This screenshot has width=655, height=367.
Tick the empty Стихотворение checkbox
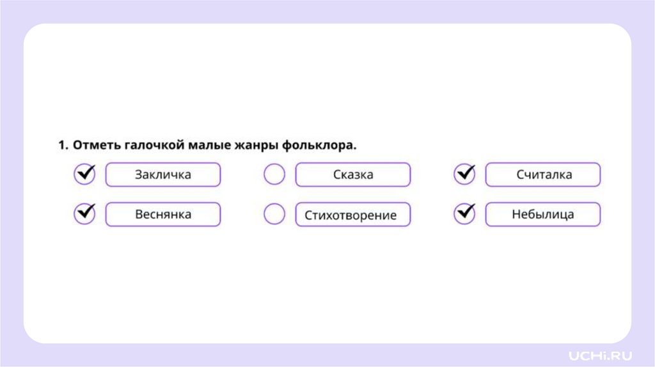(274, 214)
